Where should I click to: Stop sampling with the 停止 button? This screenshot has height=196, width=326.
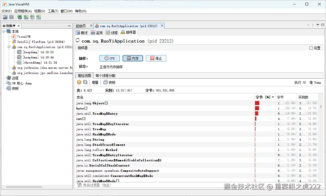pos(156,58)
